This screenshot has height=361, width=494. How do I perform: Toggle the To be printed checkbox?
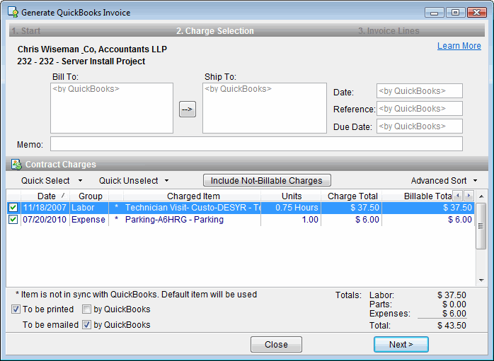[16, 309]
